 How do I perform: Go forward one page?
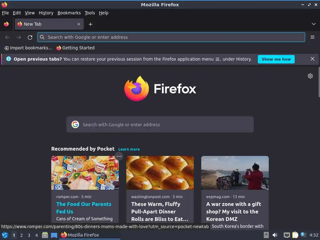tap(19, 37)
